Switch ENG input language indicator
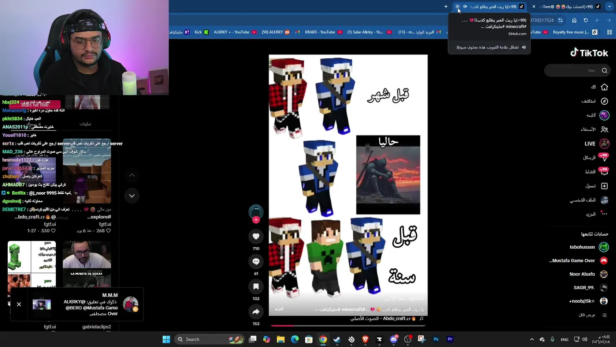This screenshot has width=616, height=347. pyautogui.click(x=565, y=339)
